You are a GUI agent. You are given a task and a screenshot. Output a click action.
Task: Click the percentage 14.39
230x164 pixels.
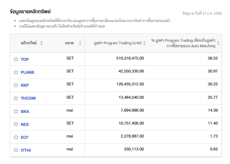click(x=213, y=110)
